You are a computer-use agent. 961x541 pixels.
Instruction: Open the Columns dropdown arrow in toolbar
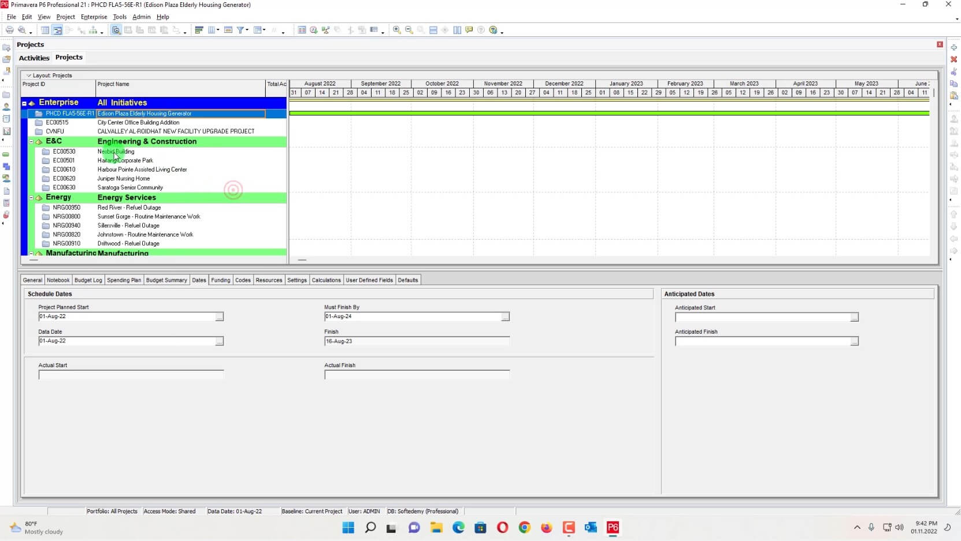(217, 30)
